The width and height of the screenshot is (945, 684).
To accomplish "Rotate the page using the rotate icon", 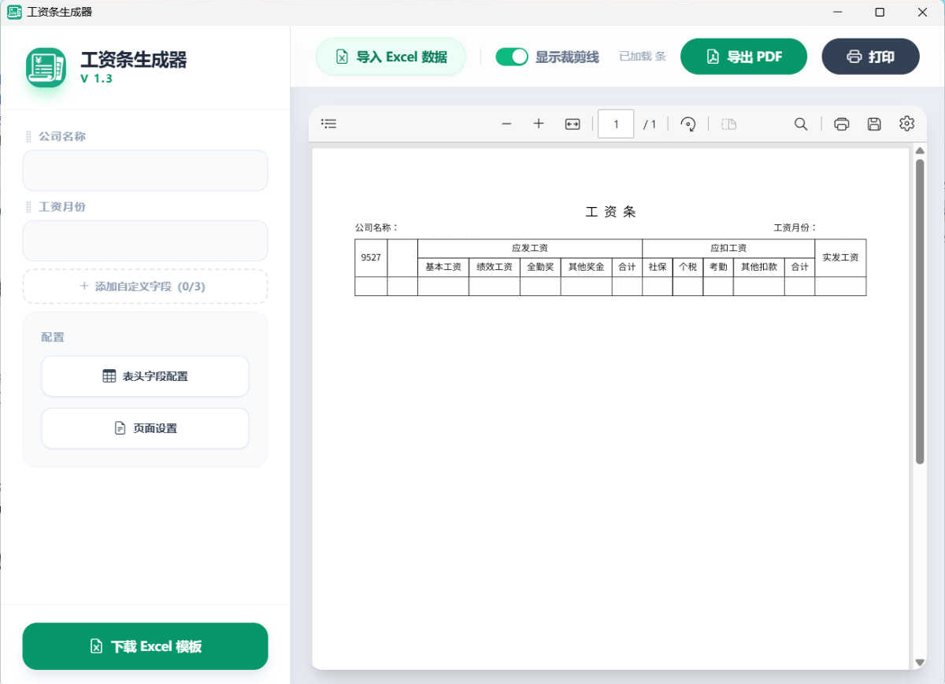I will (688, 124).
